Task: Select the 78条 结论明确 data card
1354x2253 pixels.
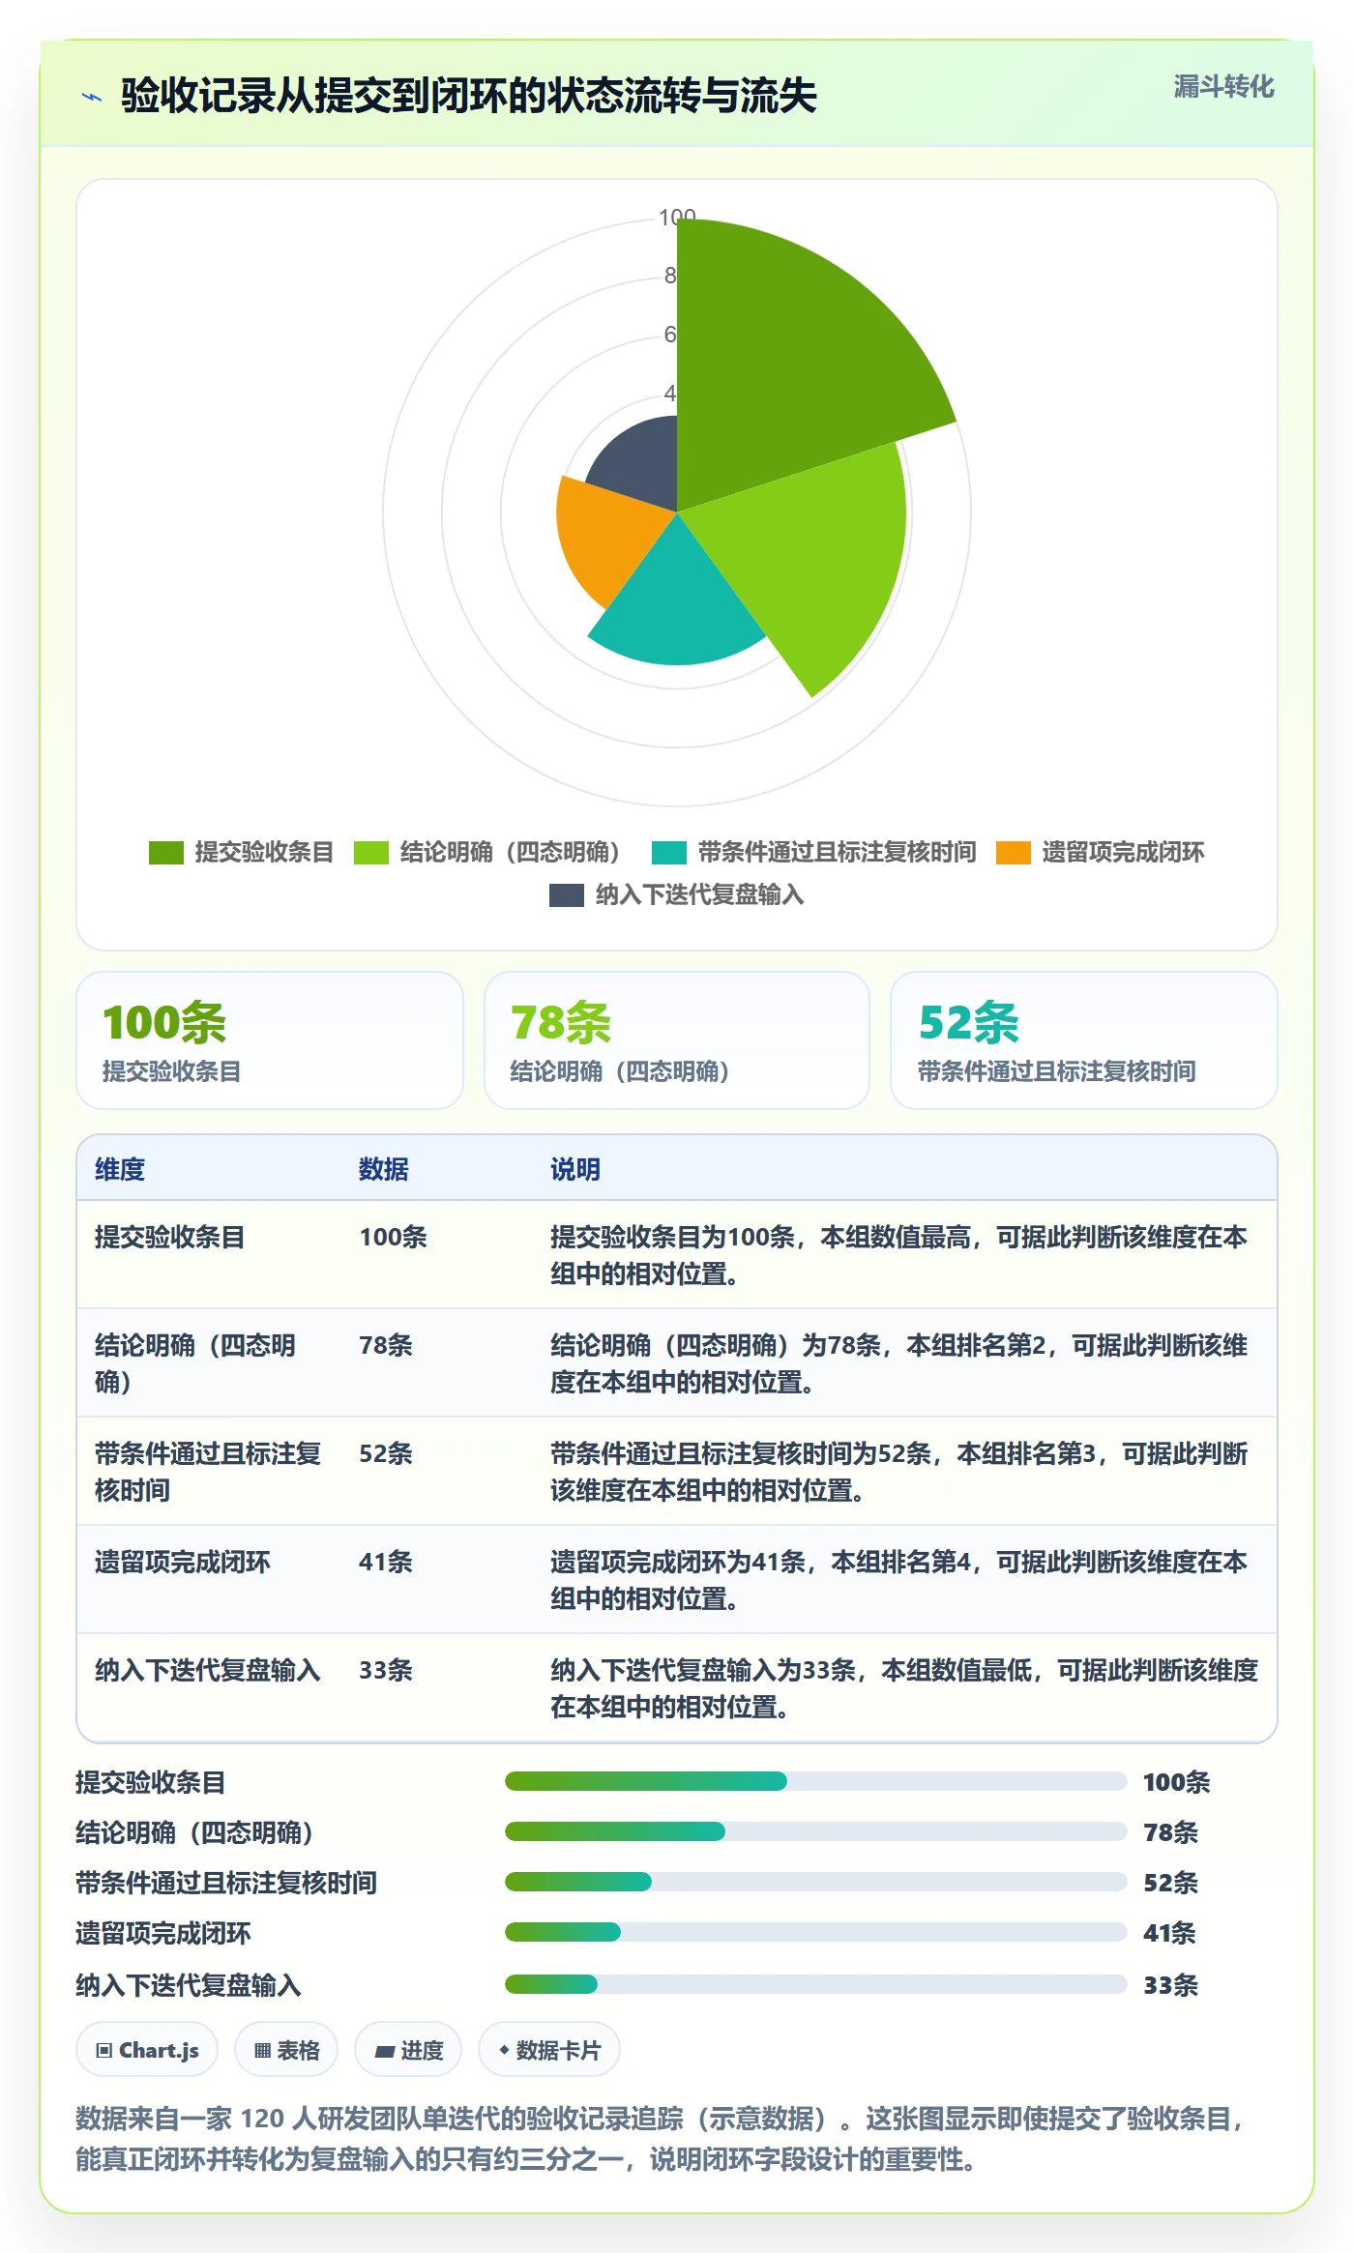Action: (x=677, y=1040)
